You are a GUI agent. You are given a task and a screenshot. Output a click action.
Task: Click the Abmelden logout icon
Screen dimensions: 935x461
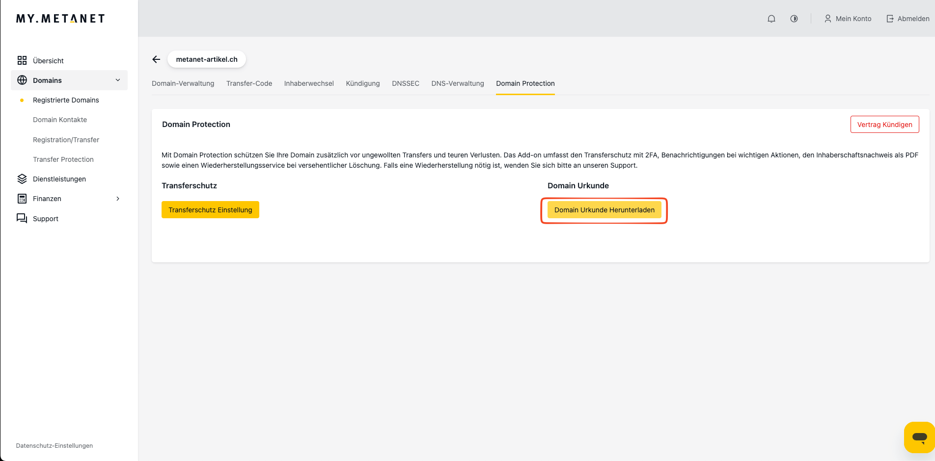(x=890, y=19)
